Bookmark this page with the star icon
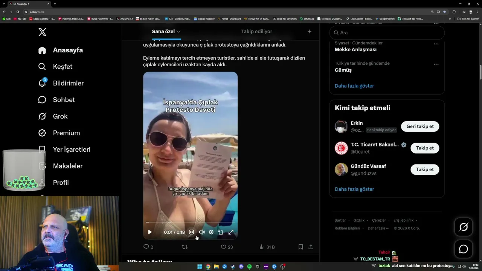Screen dimensions: 482x271 click(444, 12)
